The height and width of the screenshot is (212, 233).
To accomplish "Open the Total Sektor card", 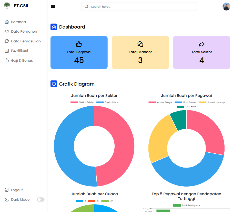I will [x=202, y=52].
